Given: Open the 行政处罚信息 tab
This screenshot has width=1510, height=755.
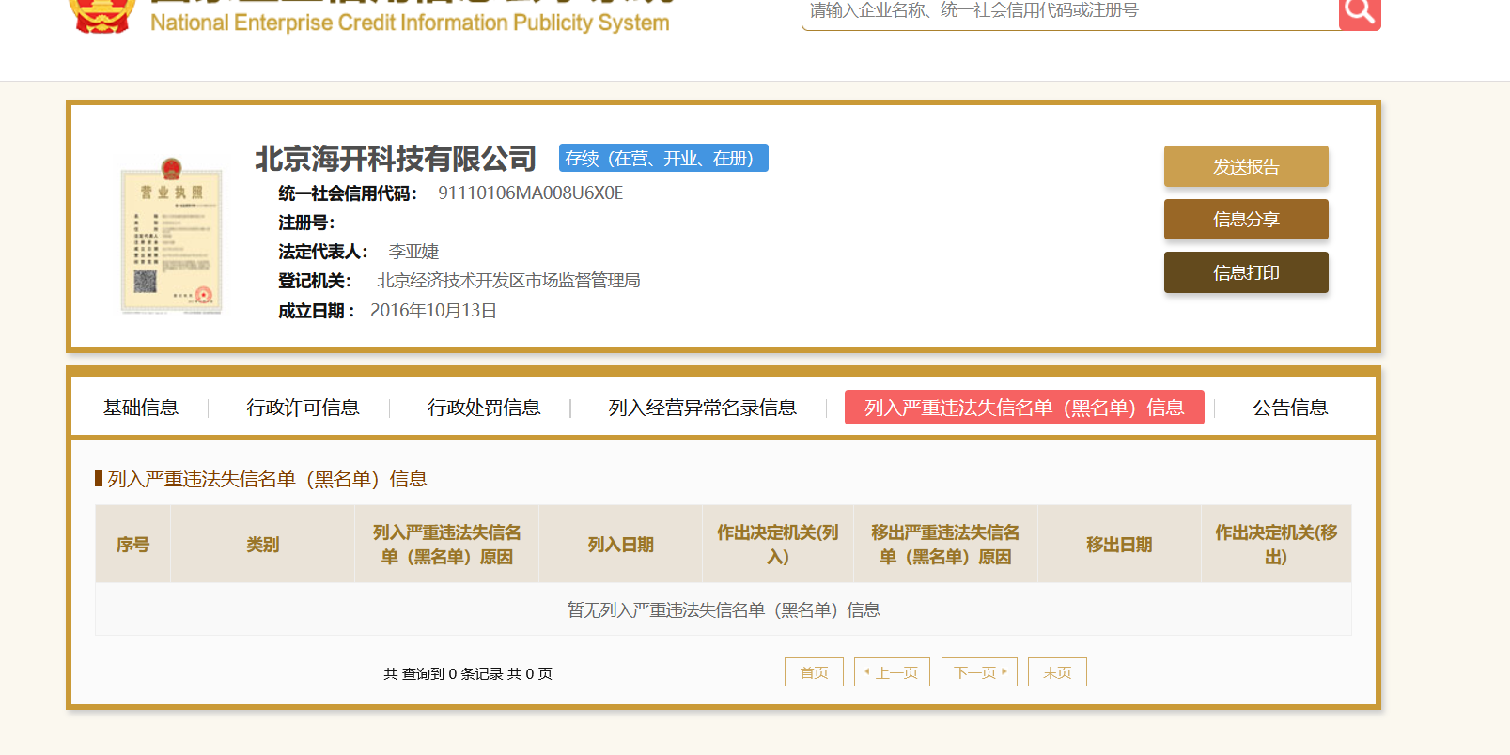Looking at the screenshot, I should (484, 408).
